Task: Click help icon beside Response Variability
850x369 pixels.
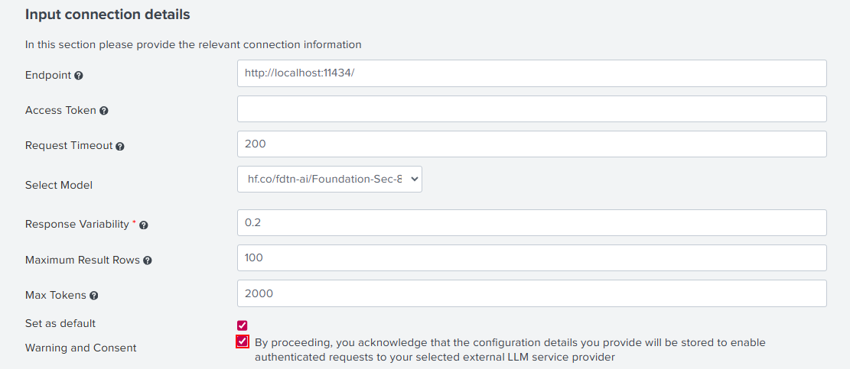Action: pos(143,225)
